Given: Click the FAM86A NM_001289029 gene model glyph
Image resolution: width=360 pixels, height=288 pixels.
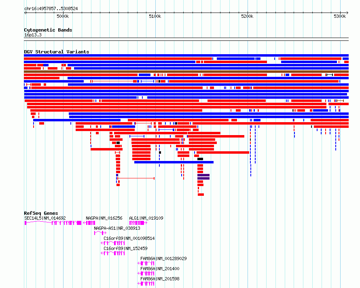Looking at the screenshot, I should (146, 263).
